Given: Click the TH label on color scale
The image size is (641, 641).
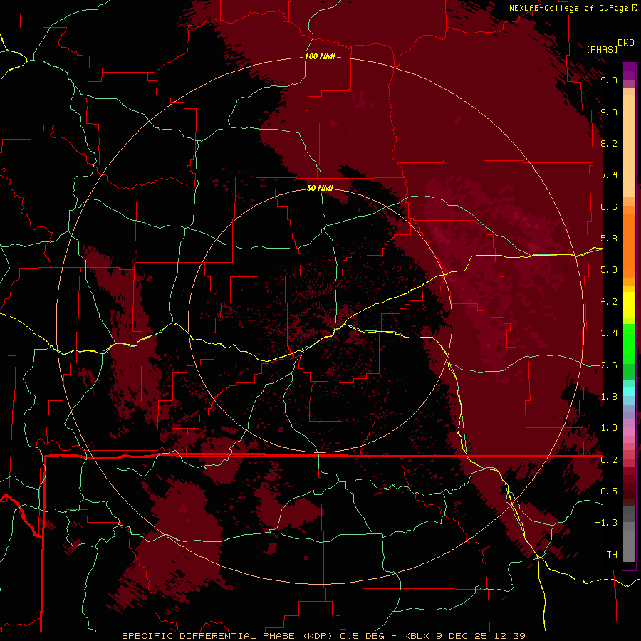Looking at the screenshot, I should click(x=612, y=555).
